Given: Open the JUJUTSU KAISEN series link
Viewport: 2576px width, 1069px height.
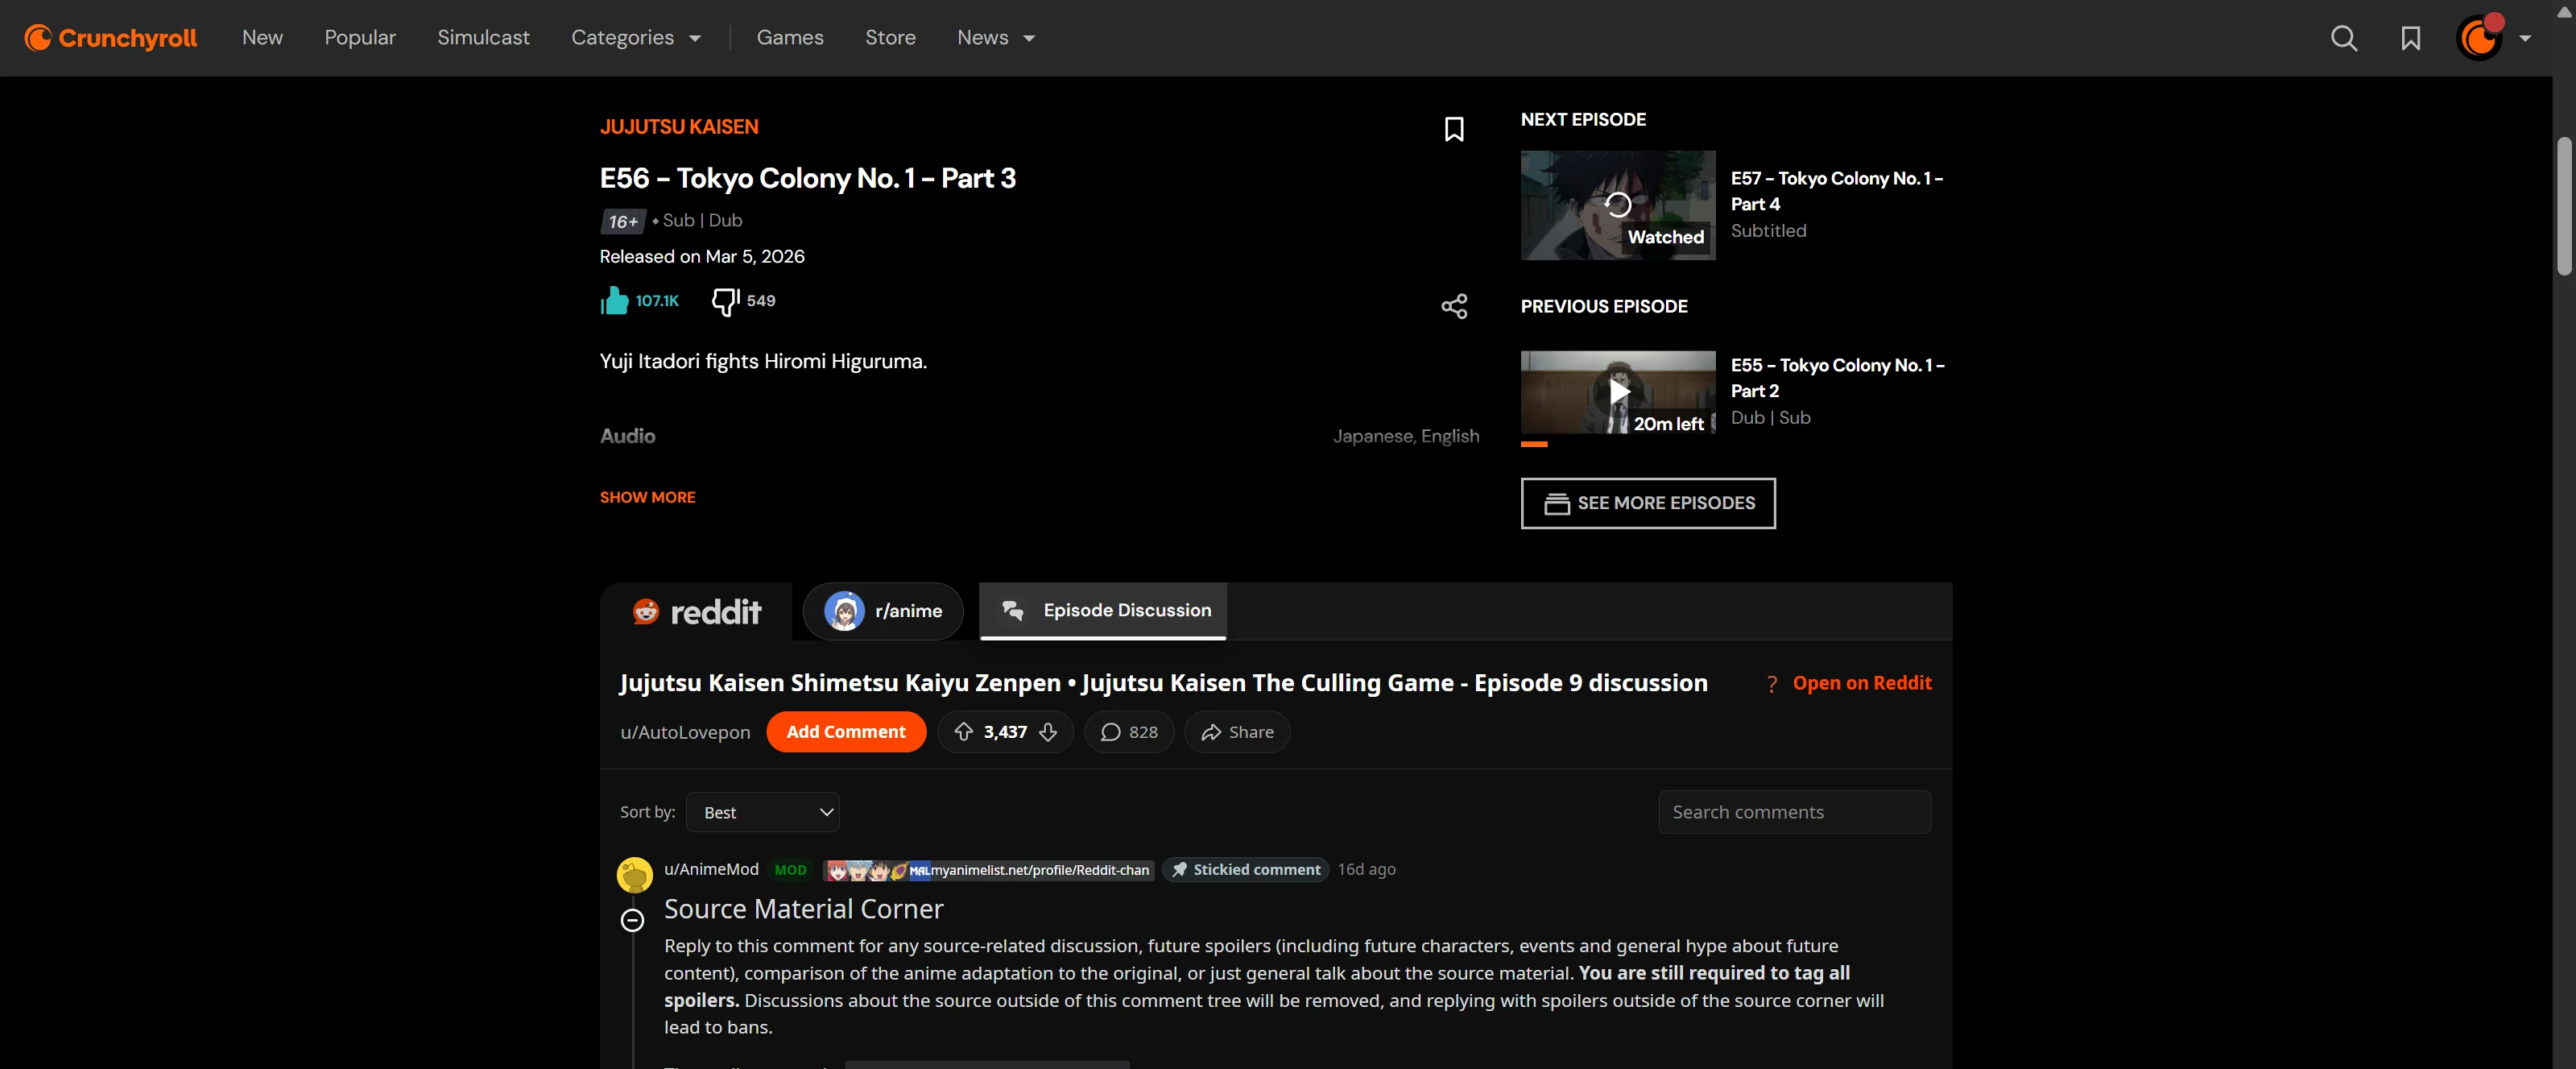Looking at the screenshot, I should tap(679, 127).
